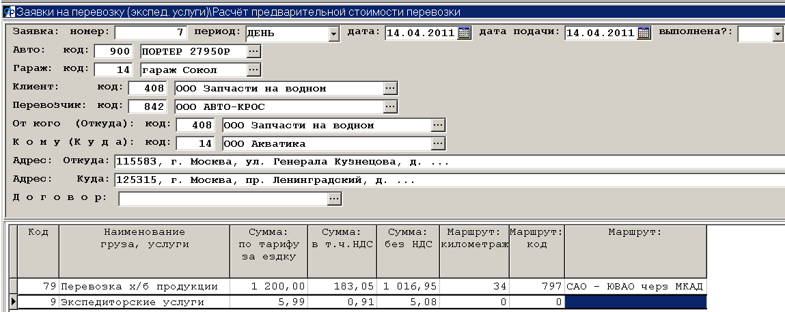Select the Экспедиторские услуги row
Viewport: 785px width, 312px height.
(143, 302)
